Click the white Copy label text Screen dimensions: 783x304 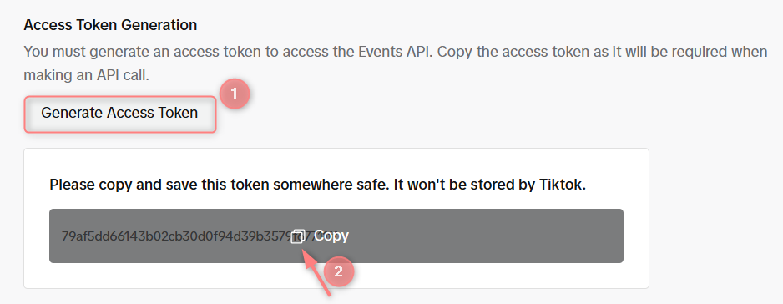point(331,236)
